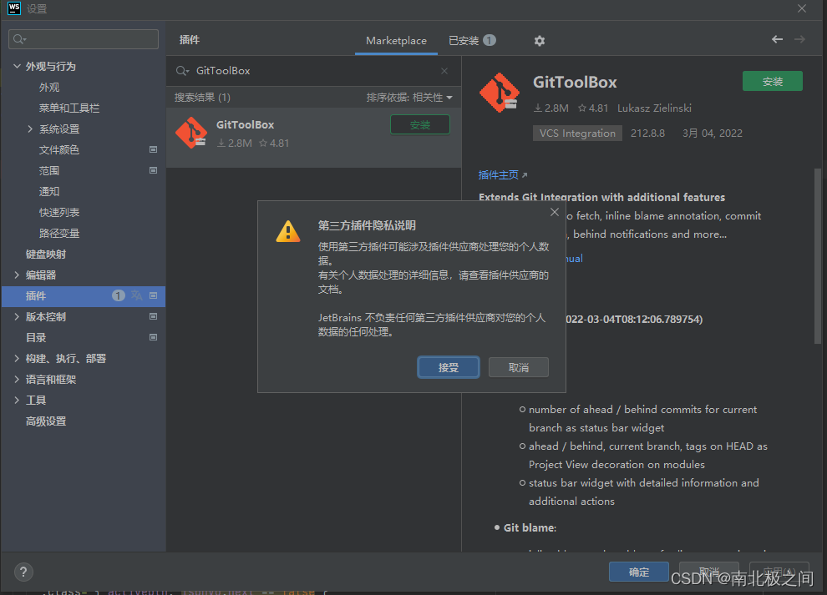Screen dimensions: 827x595
Task: Click the settings search input field
Action: tap(84, 39)
